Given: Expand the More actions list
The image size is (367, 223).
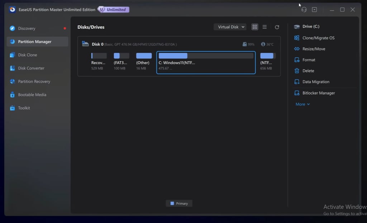Looking at the screenshot, I should [x=302, y=104].
